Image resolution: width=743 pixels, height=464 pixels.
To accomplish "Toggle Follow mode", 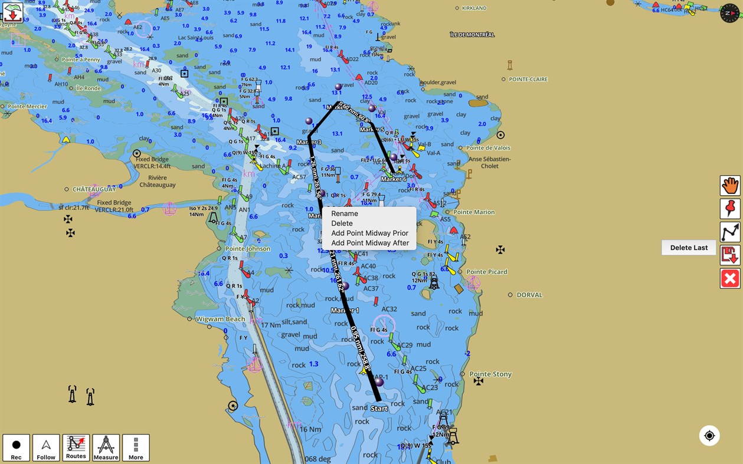I will 46,447.
